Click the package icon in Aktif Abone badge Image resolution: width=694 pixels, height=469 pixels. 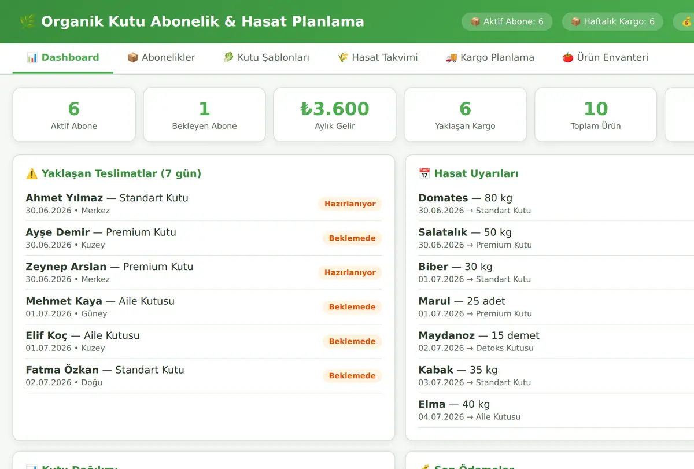coord(475,21)
